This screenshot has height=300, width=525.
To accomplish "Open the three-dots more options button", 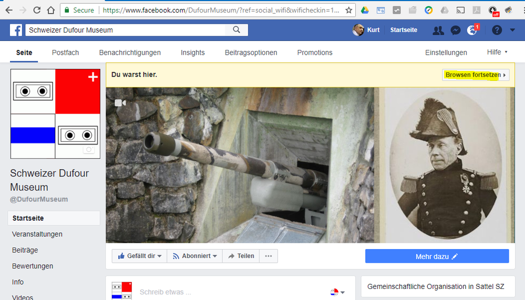I will pyautogui.click(x=268, y=256).
